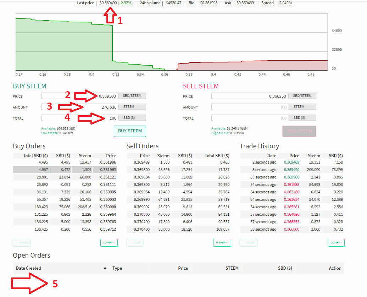Click the Available 106.529 SBD balance link
The width and height of the screenshot is (367, 297).
58,128
